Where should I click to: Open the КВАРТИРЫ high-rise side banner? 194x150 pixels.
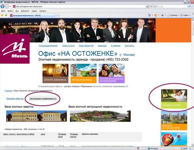(x=174, y=120)
